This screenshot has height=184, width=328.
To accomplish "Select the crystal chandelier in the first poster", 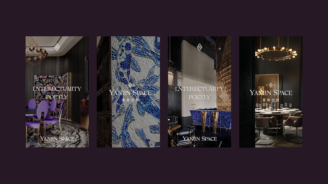I will [36, 51].
